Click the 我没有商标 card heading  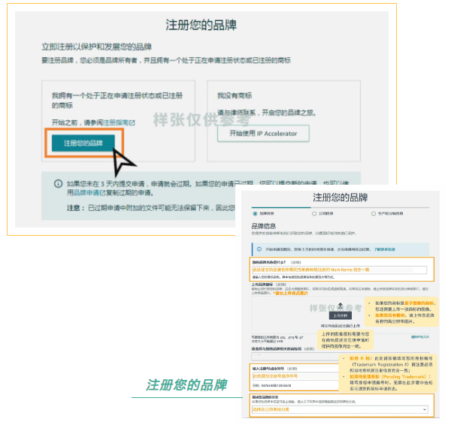pyautogui.click(x=235, y=95)
